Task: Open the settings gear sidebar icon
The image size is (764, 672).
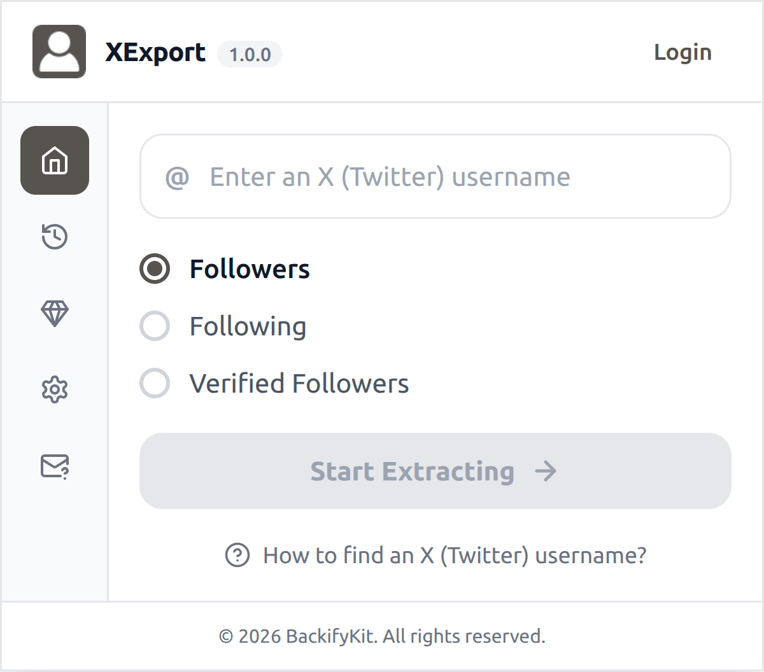Action: pos(55,389)
